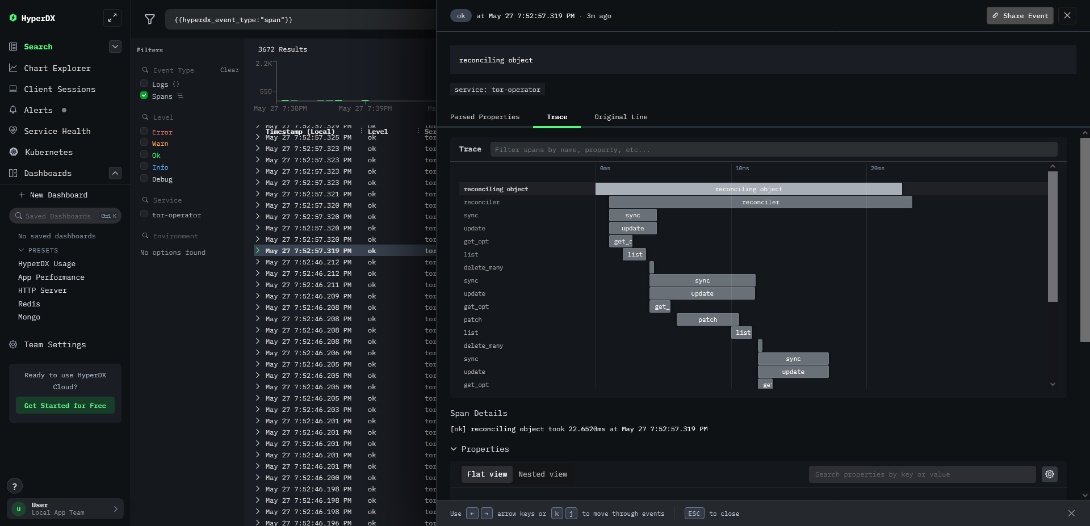Open the HyperDX Usage preset
This screenshot has width=1090, height=526.
click(47, 264)
